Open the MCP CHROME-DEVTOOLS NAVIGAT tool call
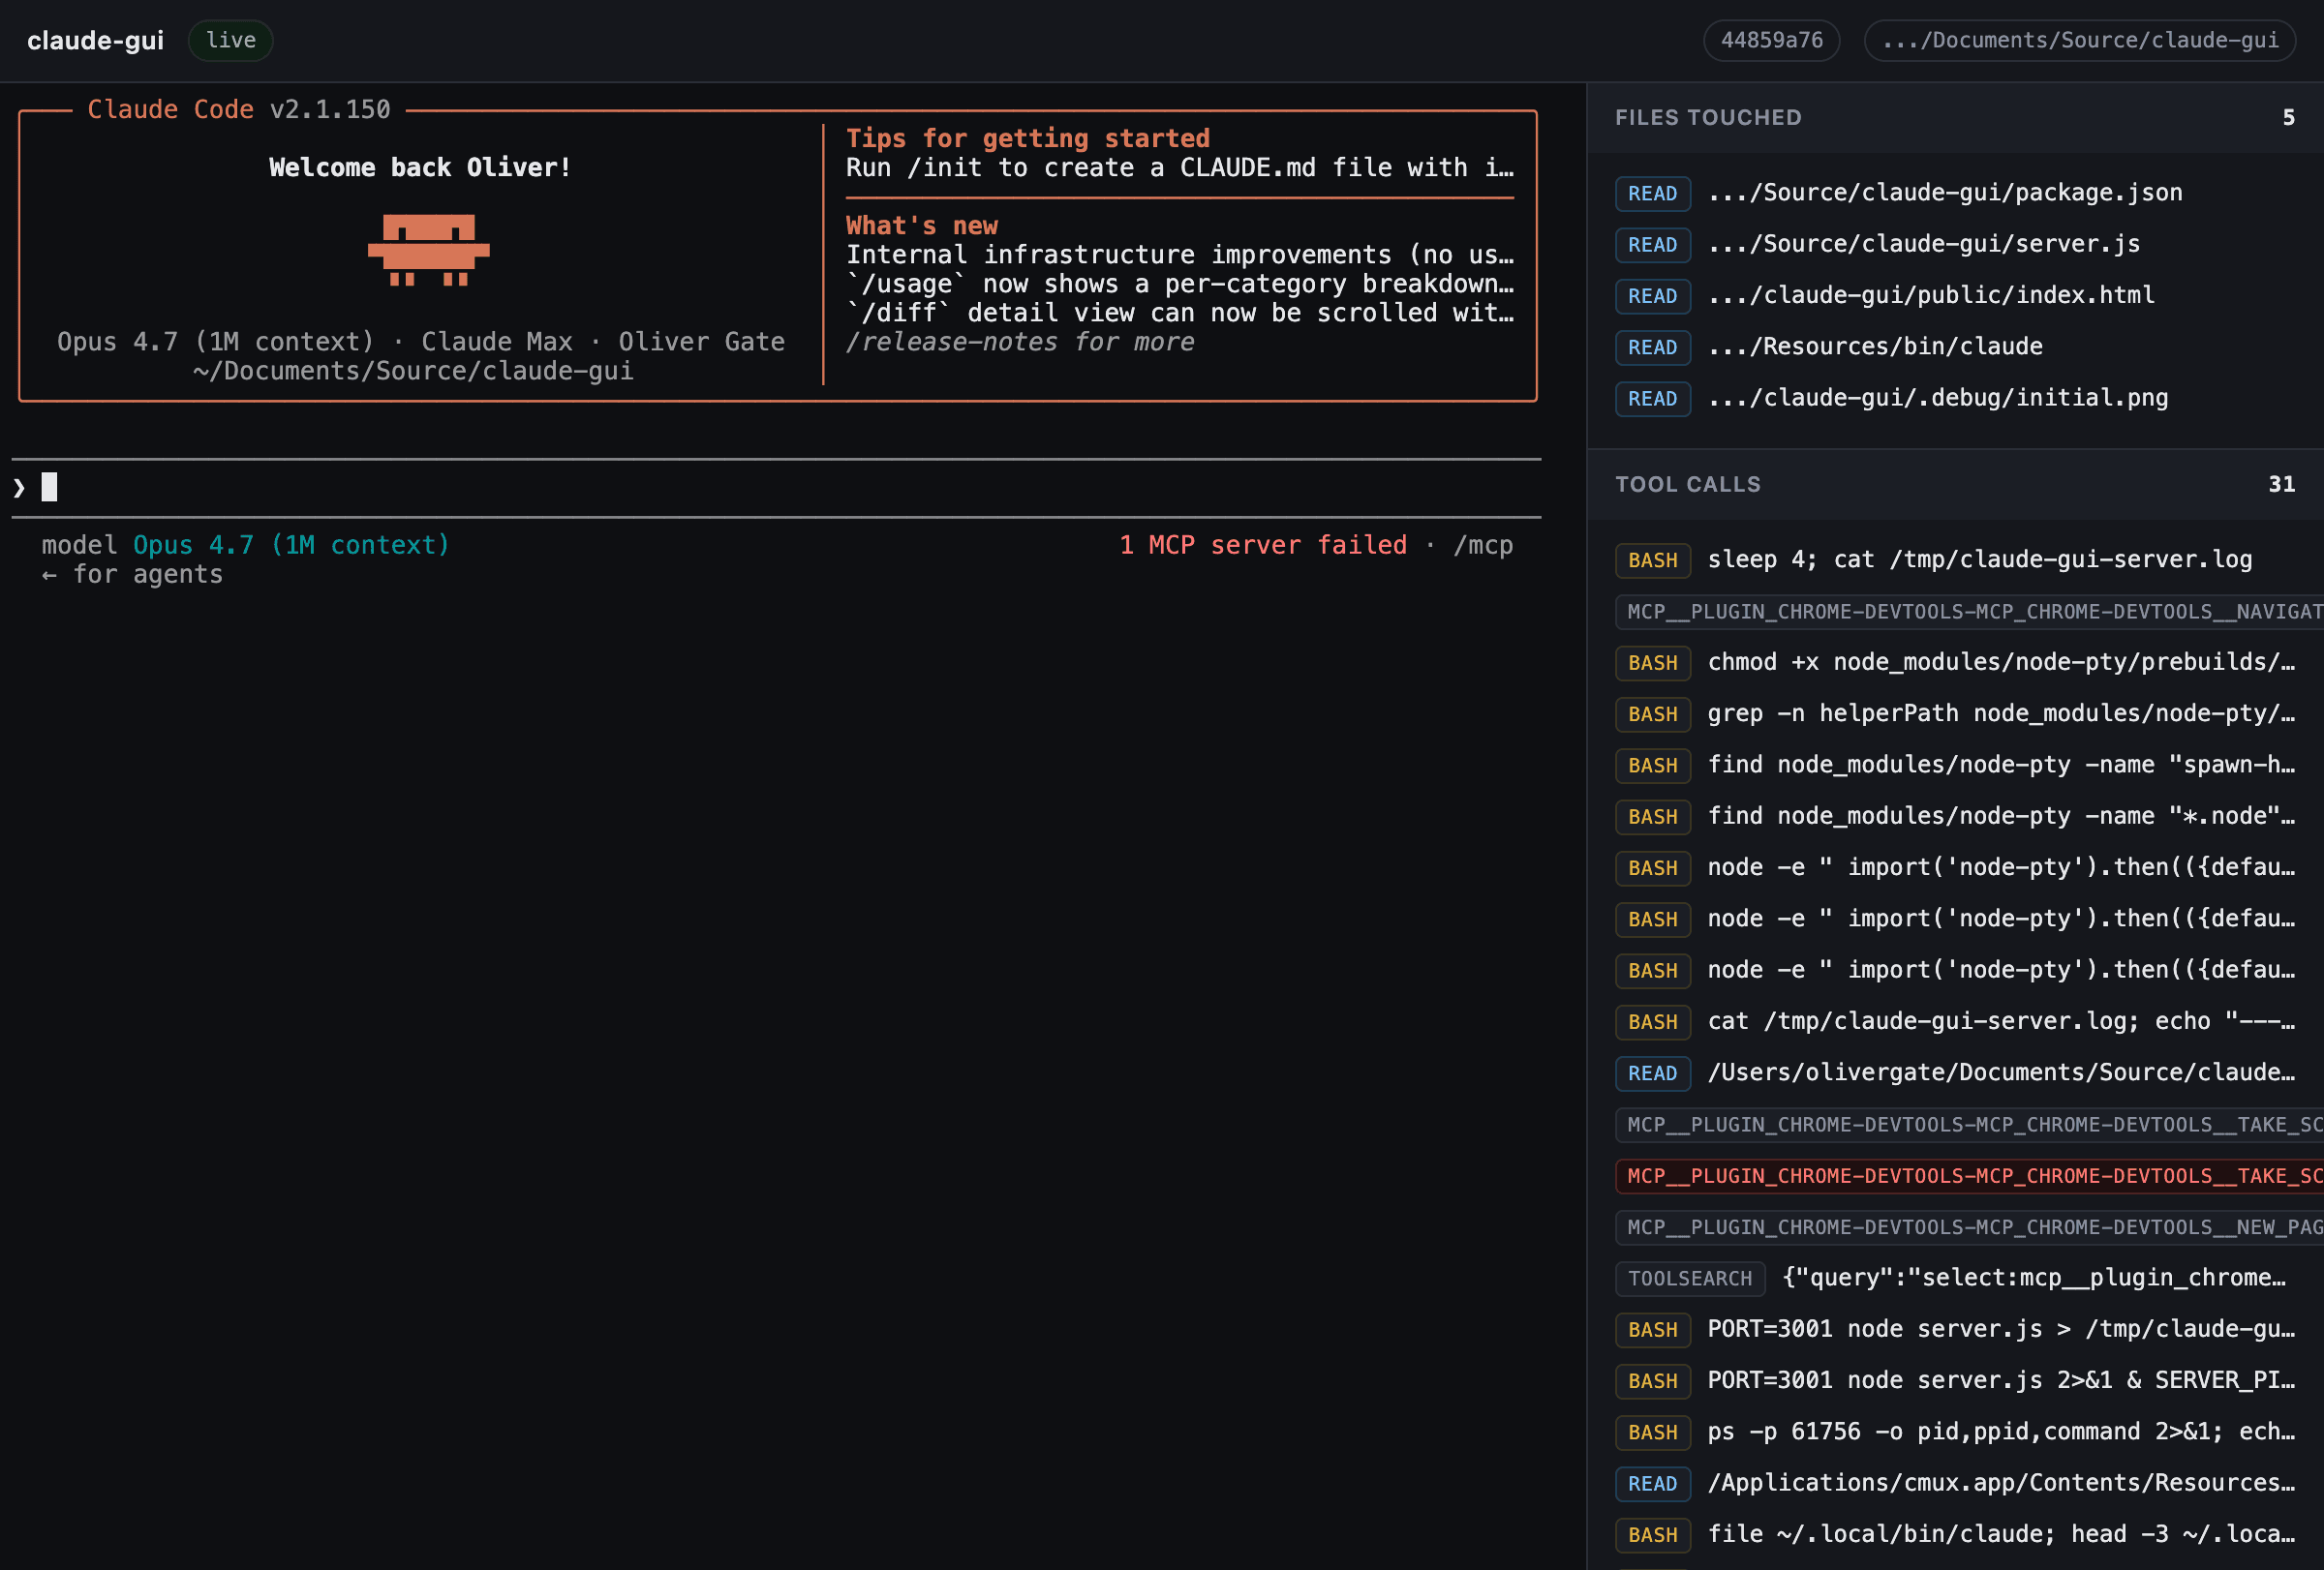This screenshot has width=2324, height=1570. pos(1969,612)
